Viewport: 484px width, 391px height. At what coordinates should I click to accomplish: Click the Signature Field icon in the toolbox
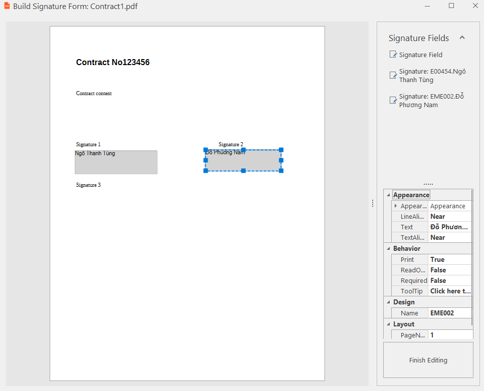pyautogui.click(x=393, y=55)
